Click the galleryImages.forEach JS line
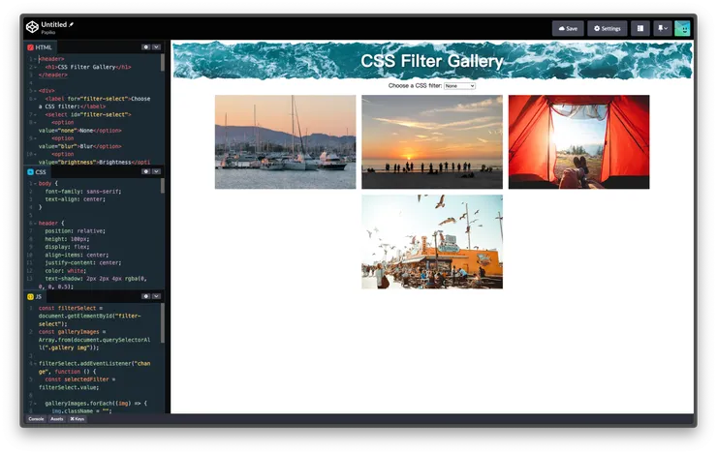The width and height of the screenshot is (717, 454). point(96,404)
